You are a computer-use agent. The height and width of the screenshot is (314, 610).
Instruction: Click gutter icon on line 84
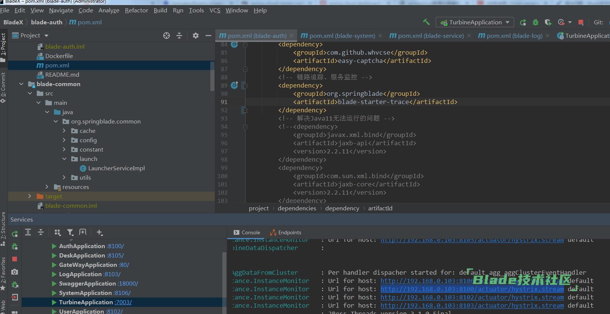pos(234,45)
